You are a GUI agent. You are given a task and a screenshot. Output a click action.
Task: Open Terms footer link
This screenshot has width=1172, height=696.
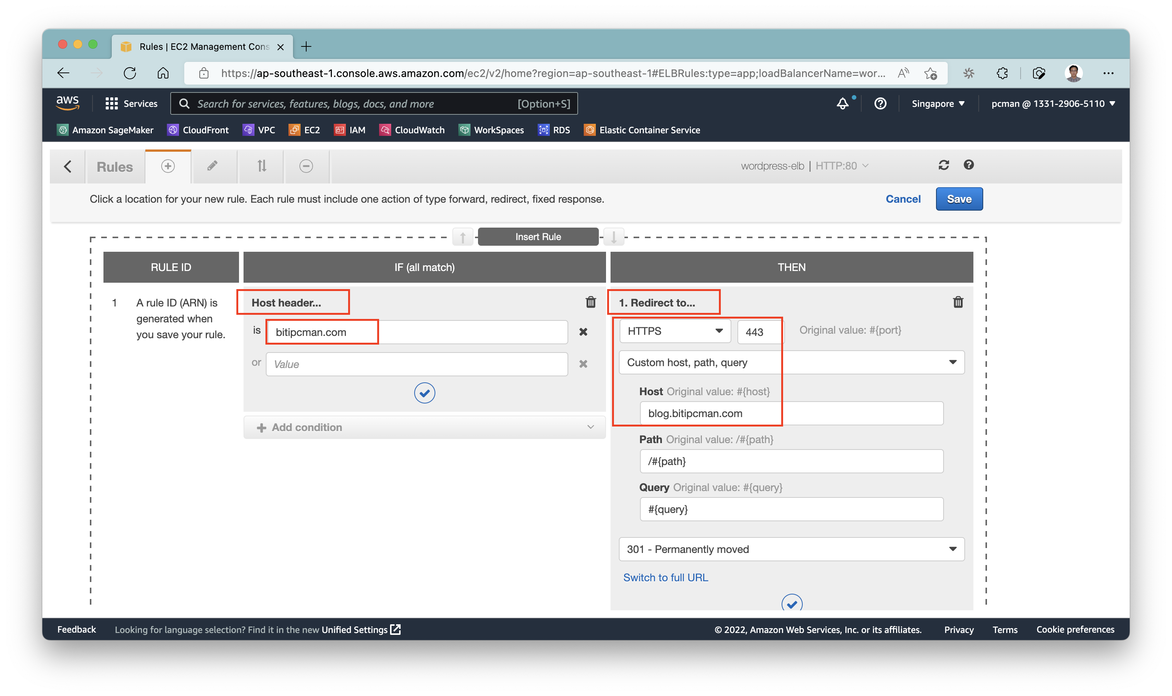tap(1004, 630)
